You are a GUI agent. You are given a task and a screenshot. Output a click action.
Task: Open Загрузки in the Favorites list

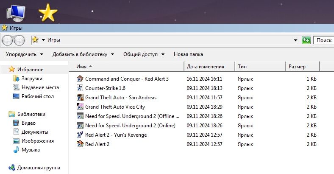pos(32,79)
